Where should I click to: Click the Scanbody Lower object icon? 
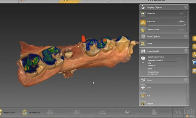[x=143, y=30]
